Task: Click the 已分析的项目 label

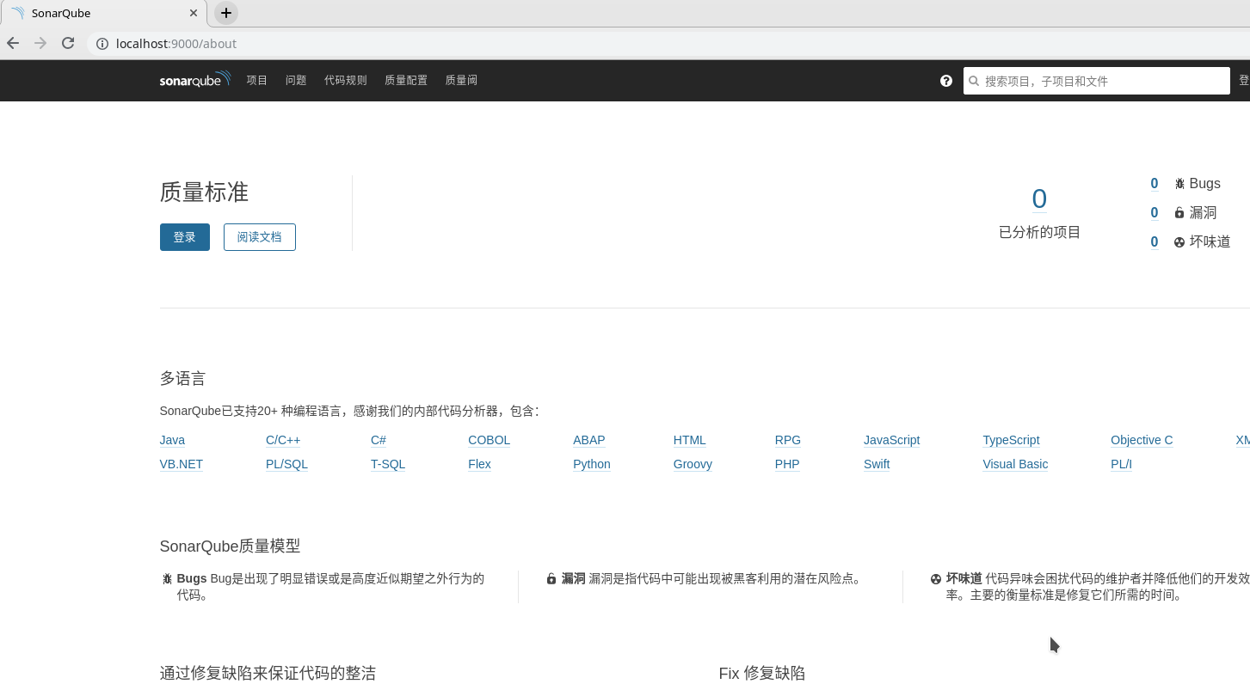Action: point(1040,232)
